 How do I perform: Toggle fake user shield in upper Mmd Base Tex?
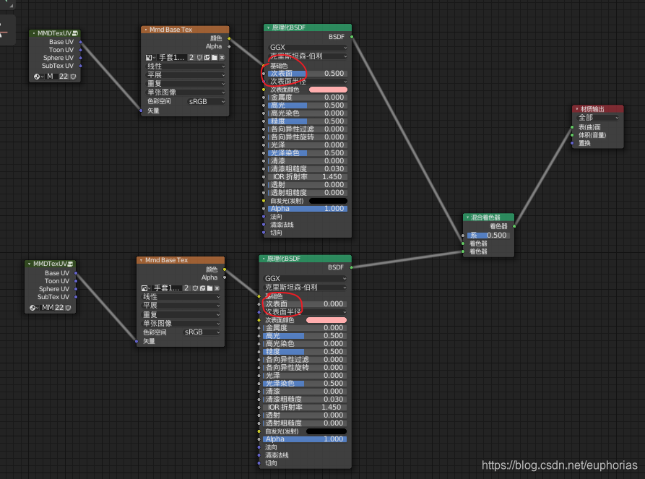pos(199,58)
